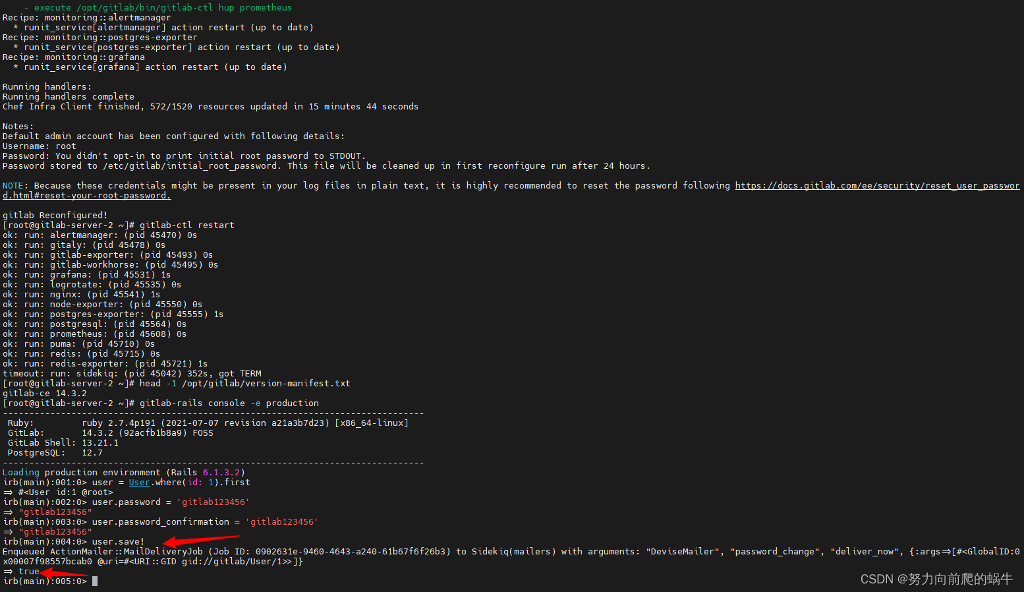Click the red arrow pointing to true
The width and height of the screenshot is (1024, 592).
pyautogui.click(x=64, y=575)
